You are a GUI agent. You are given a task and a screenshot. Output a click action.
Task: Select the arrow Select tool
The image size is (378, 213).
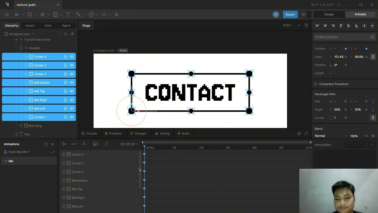click(x=17, y=14)
